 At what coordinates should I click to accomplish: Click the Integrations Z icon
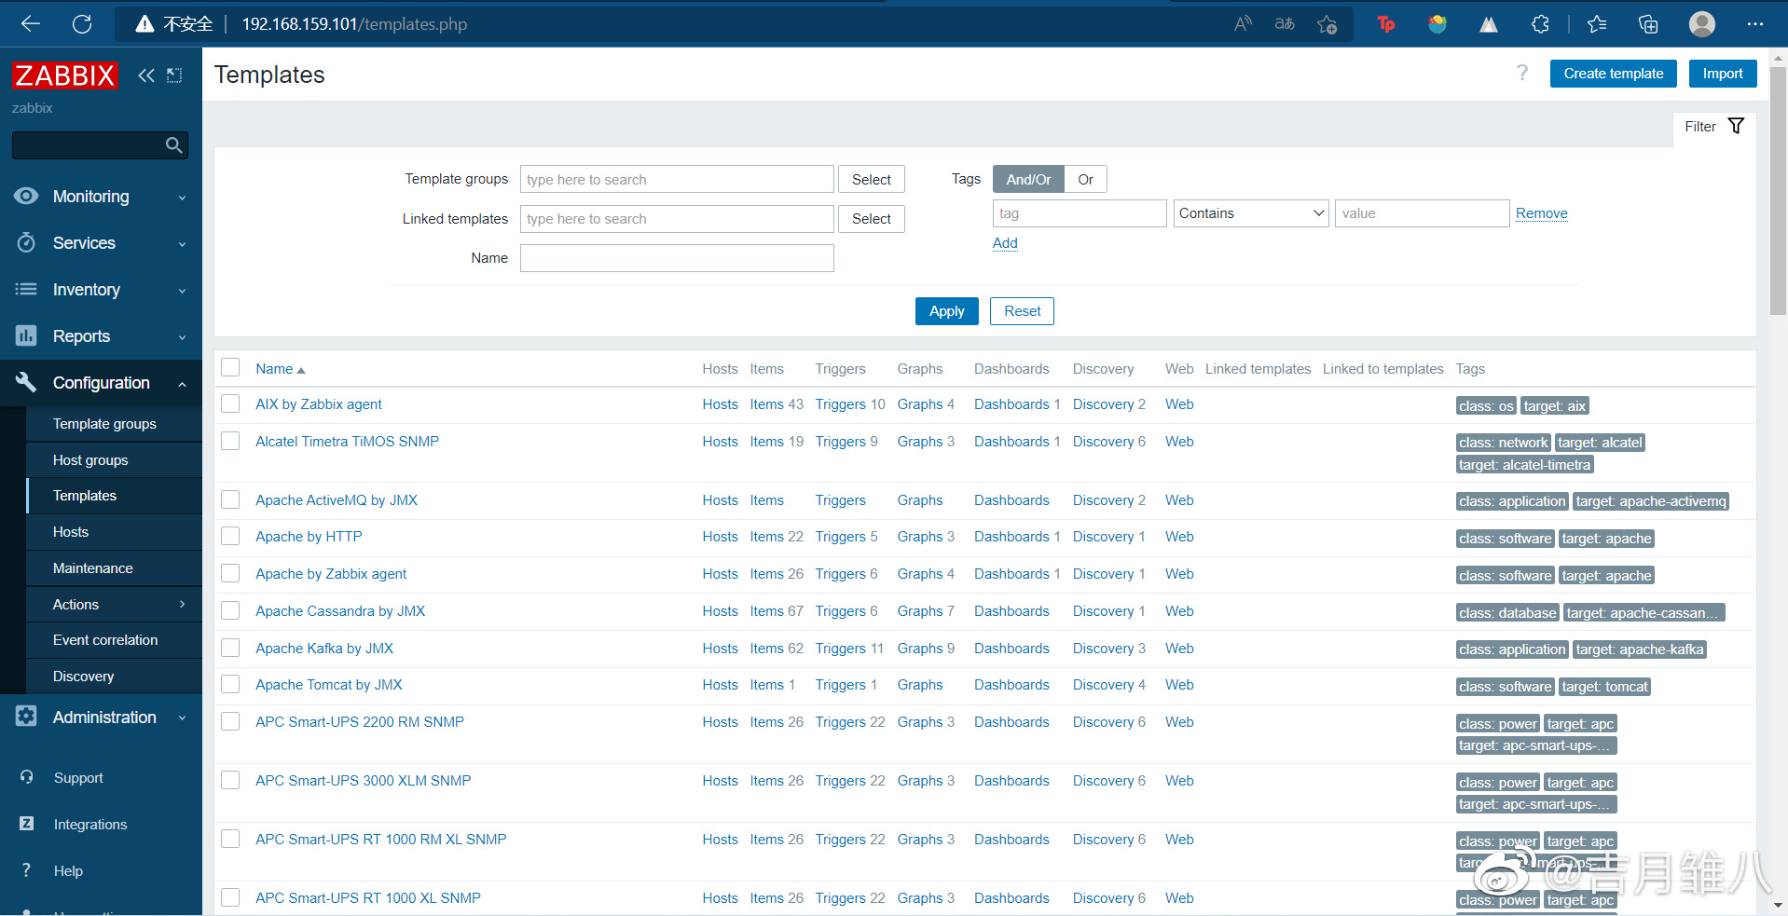pyautogui.click(x=26, y=824)
